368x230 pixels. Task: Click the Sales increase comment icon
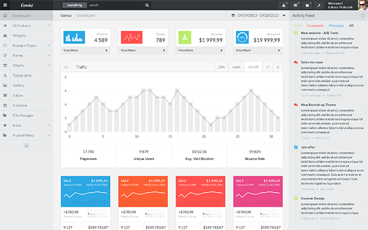[296, 62]
